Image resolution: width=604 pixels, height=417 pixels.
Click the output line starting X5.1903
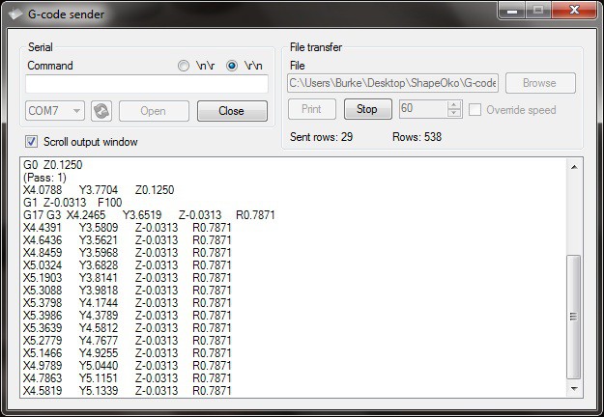click(x=128, y=278)
